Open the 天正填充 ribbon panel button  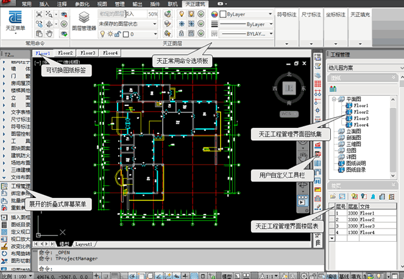(x=360, y=15)
